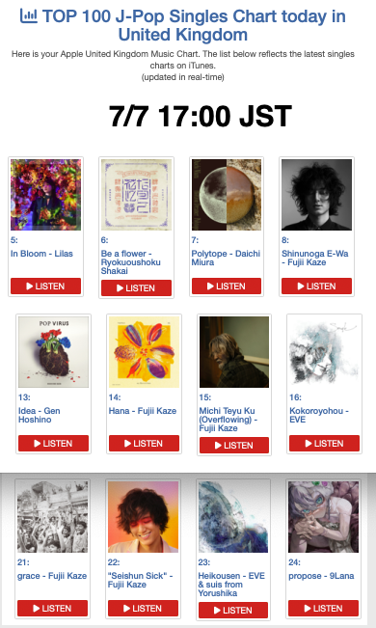
Task: Open the Hana - Fujii Kaze title link
Action: point(143,411)
